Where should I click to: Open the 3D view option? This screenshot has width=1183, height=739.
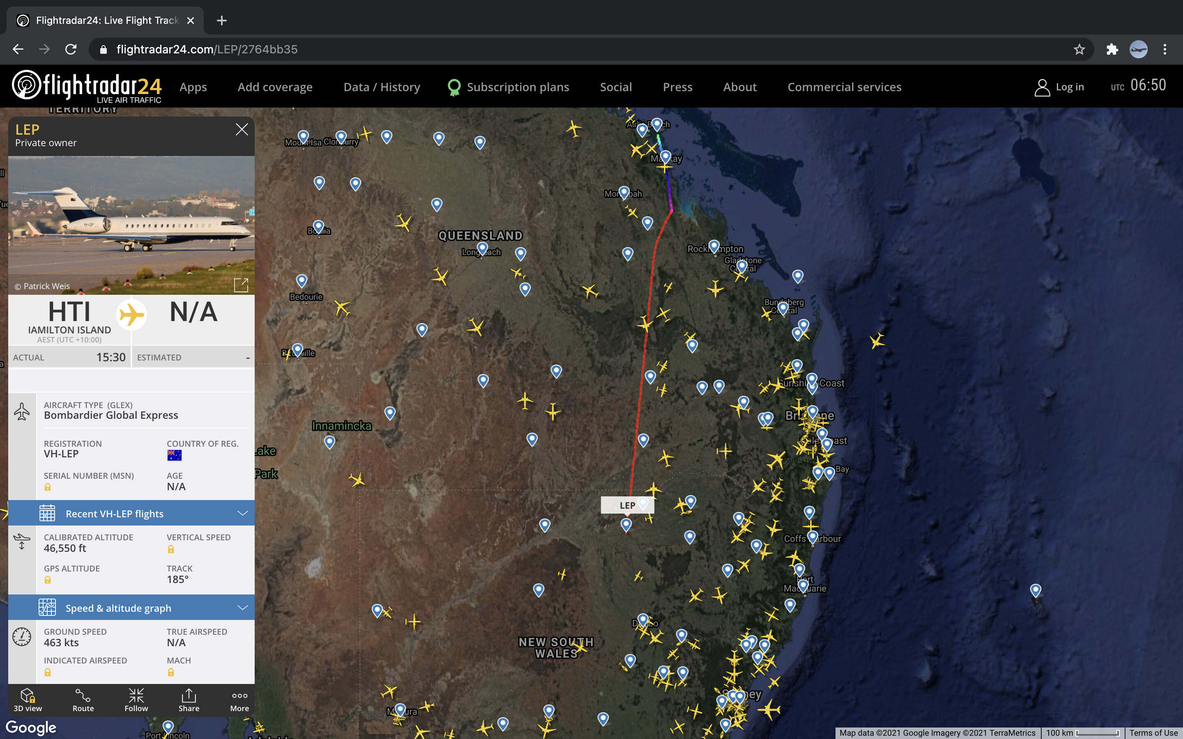click(x=28, y=700)
